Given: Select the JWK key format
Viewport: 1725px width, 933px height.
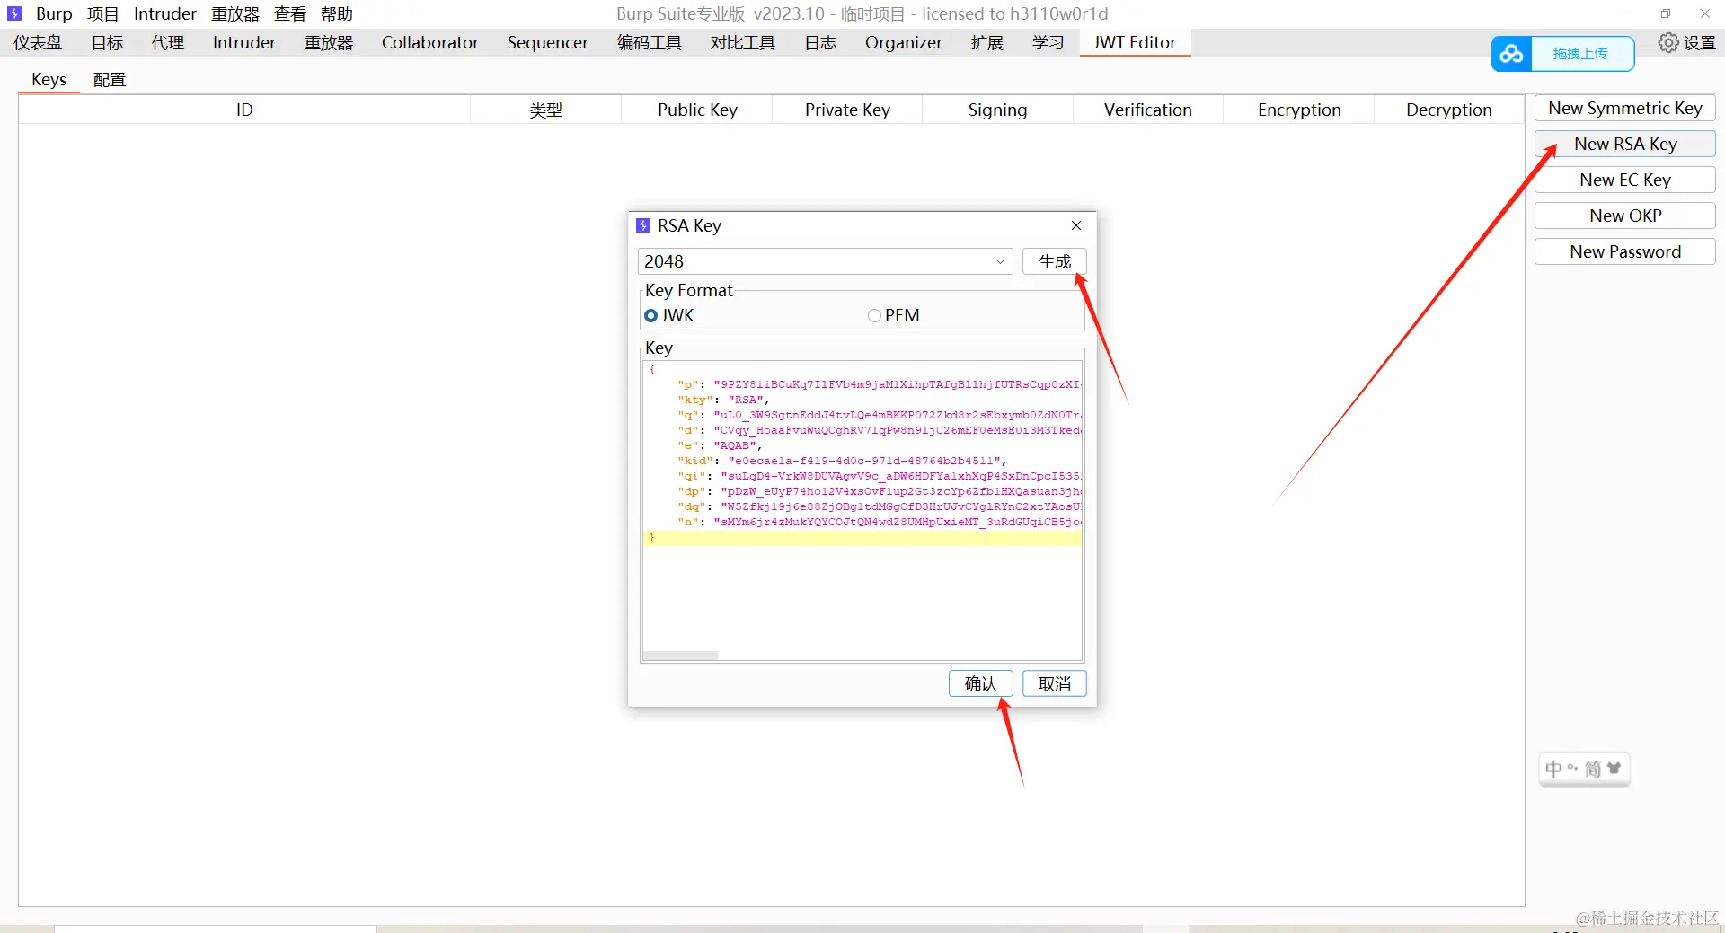Looking at the screenshot, I should click(x=669, y=315).
